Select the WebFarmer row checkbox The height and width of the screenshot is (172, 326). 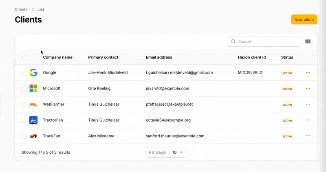(x=24, y=105)
